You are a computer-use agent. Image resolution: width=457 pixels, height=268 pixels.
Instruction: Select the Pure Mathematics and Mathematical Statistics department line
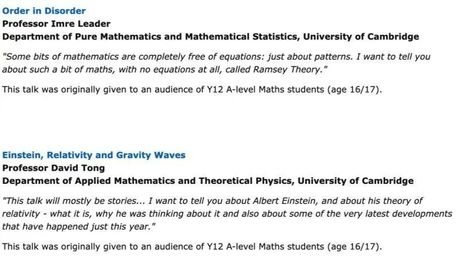point(211,36)
